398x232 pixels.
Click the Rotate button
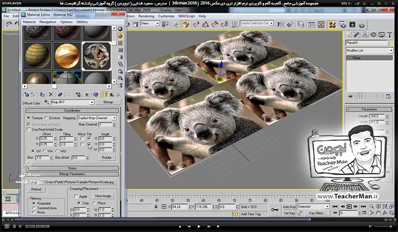(x=106, y=157)
